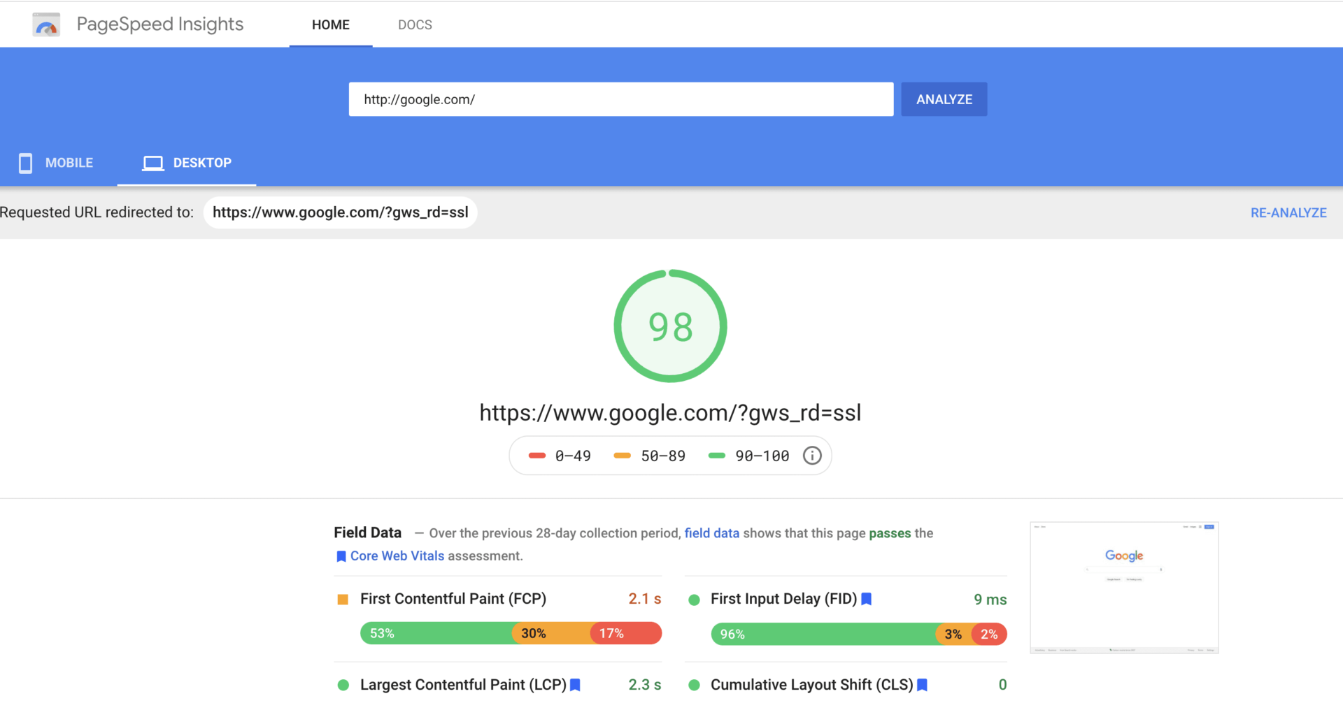Image resolution: width=1343 pixels, height=703 pixels.
Task: Click the bookmark icon next to LCP
Action: tap(576, 685)
